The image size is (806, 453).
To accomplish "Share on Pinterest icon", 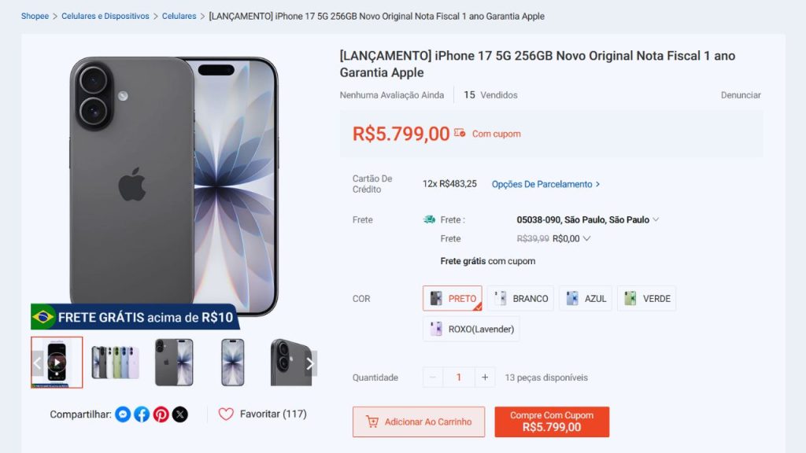I will point(161,414).
